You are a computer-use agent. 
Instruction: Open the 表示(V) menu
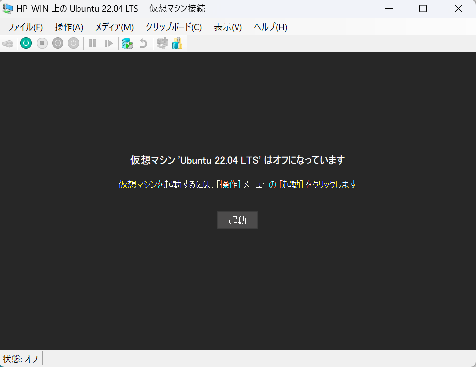coord(228,27)
